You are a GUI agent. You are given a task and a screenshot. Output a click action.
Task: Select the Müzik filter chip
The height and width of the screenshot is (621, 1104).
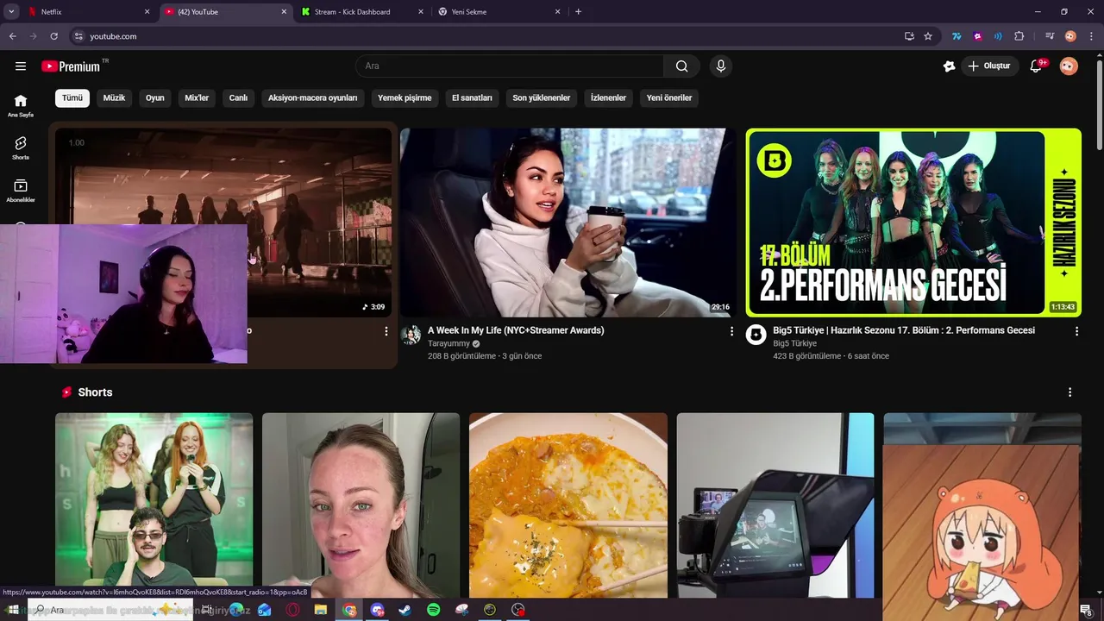point(114,98)
